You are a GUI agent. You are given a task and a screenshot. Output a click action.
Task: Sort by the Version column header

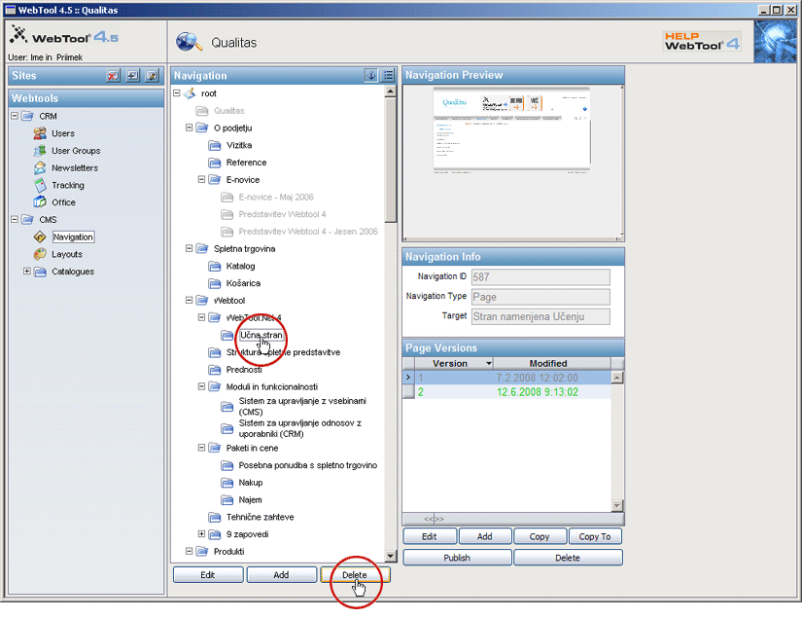click(x=449, y=363)
